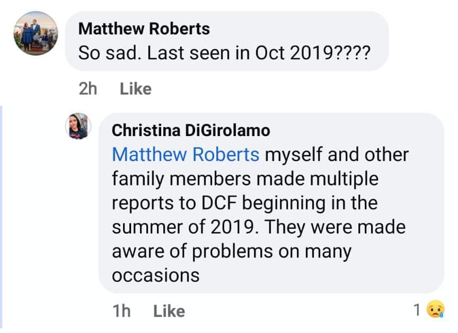
Task: Click the phrase "myself and other"
Action: [337, 155]
